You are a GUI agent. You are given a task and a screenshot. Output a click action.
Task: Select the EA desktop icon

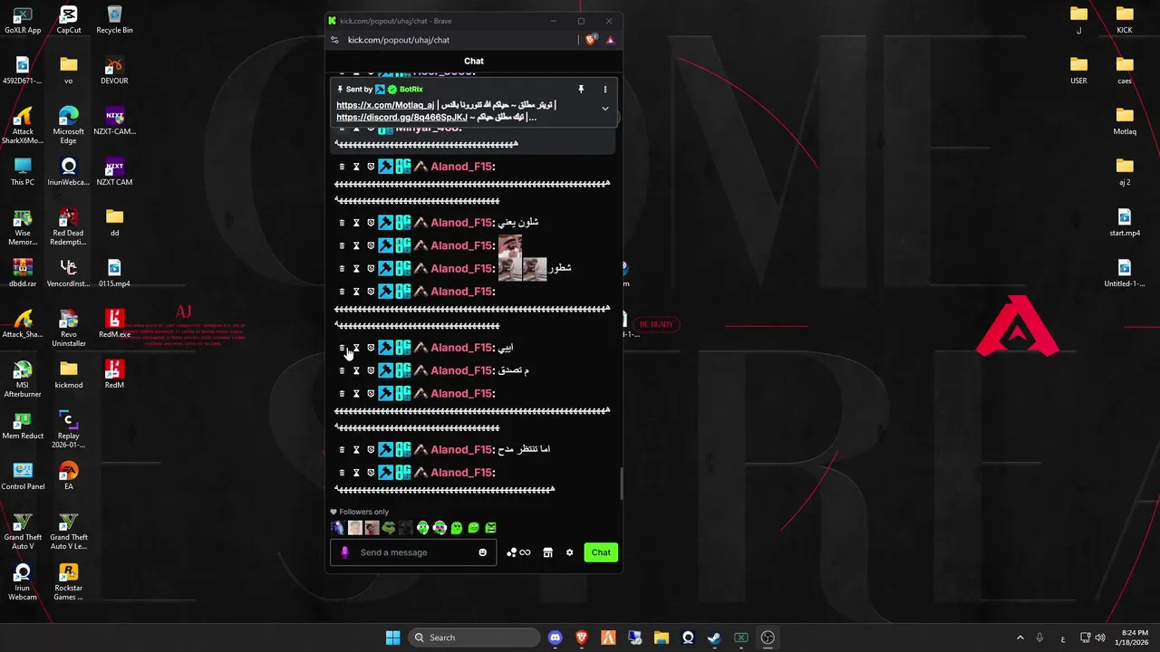coord(69,476)
